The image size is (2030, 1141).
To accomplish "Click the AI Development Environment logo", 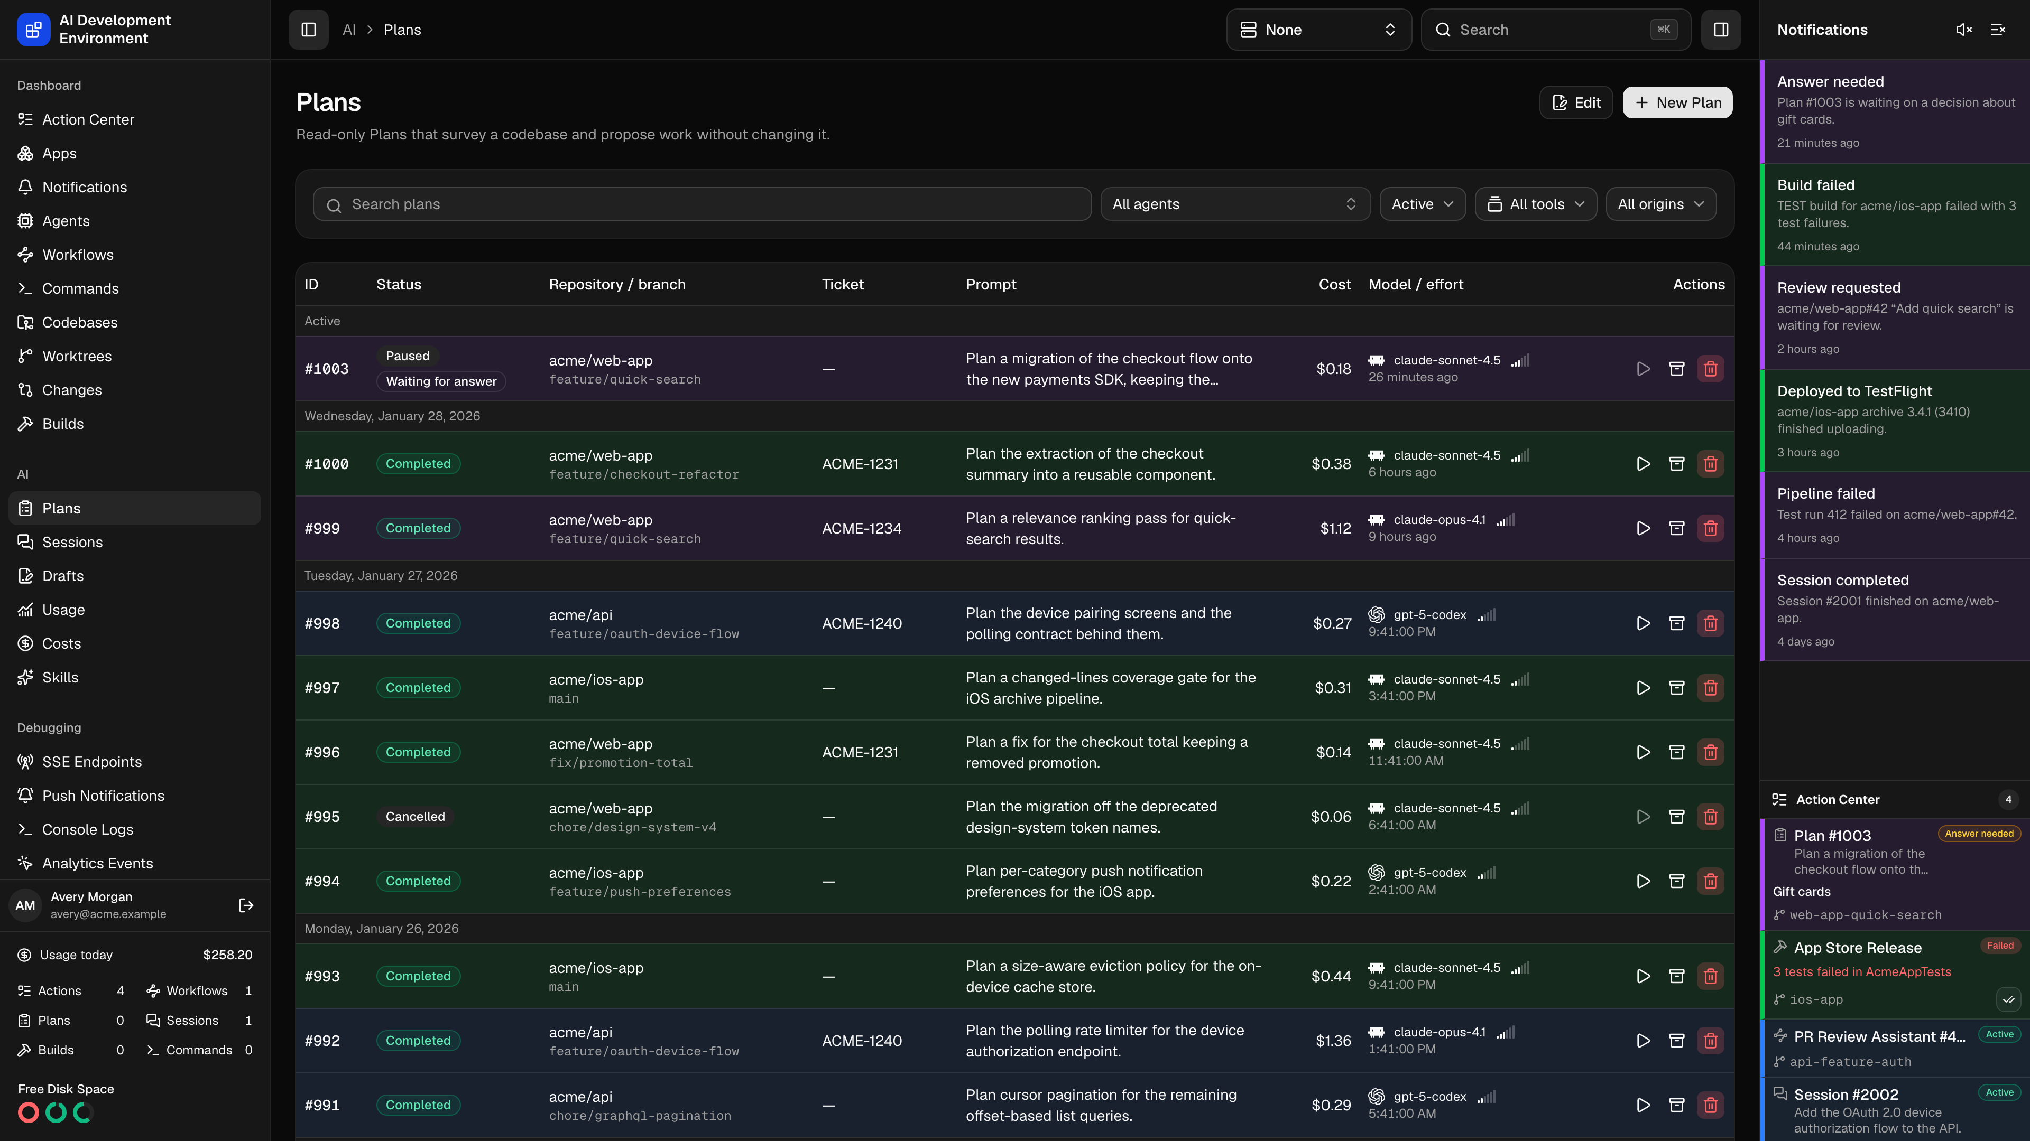I will coord(33,30).
